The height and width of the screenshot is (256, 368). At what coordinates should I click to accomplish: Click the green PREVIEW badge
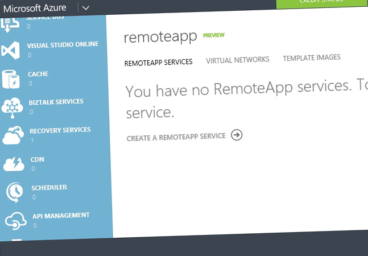point(213,35)
